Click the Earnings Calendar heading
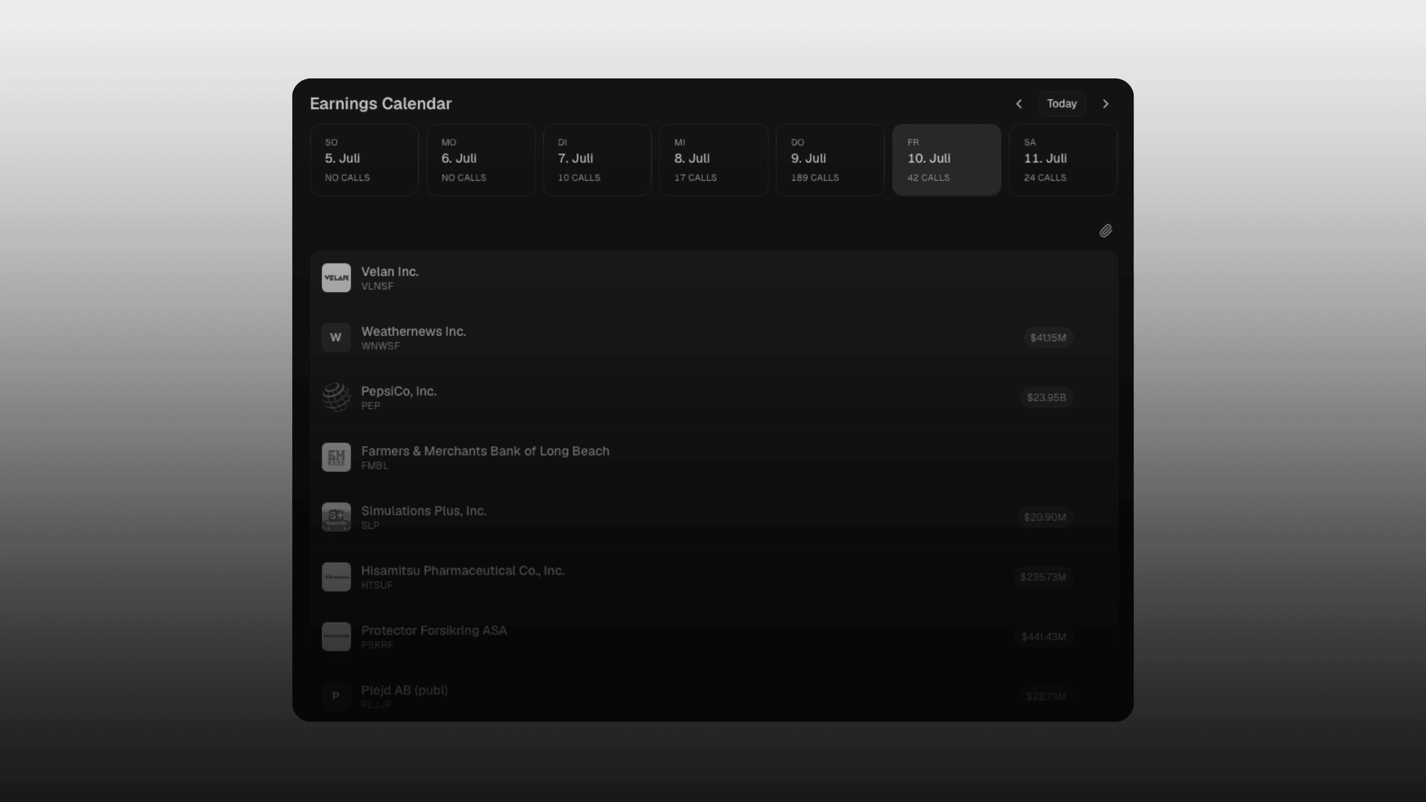This screenshot has height=802, width=1426. (x=381, y=103)
